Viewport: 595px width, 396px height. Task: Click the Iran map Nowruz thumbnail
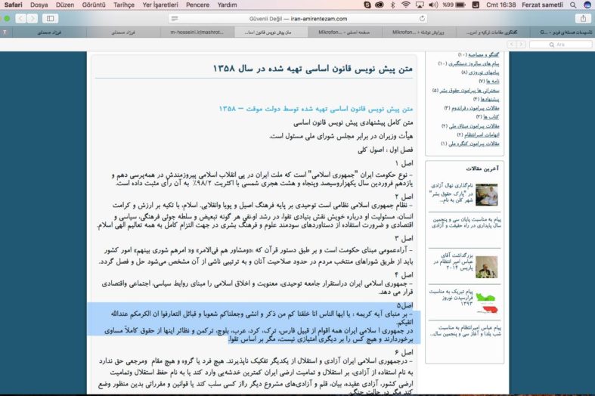(486, 303)
